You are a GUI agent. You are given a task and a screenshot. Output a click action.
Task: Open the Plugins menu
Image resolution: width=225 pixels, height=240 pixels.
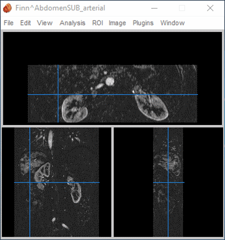pos(143,23)
